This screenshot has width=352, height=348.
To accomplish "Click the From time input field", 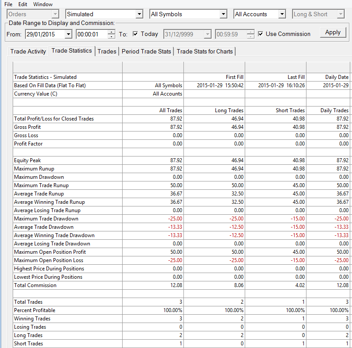I will click(92, 34).
